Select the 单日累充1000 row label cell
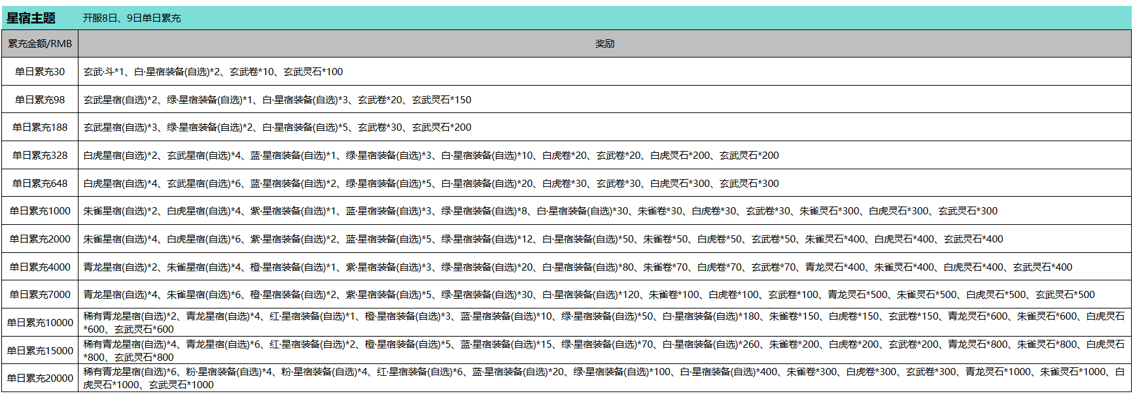The image size is (1135, 400). [x=40, y=211]
